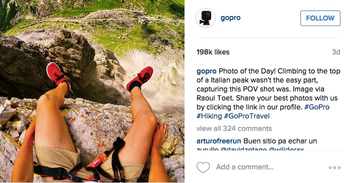Open the three-dot more options menu

335,167
